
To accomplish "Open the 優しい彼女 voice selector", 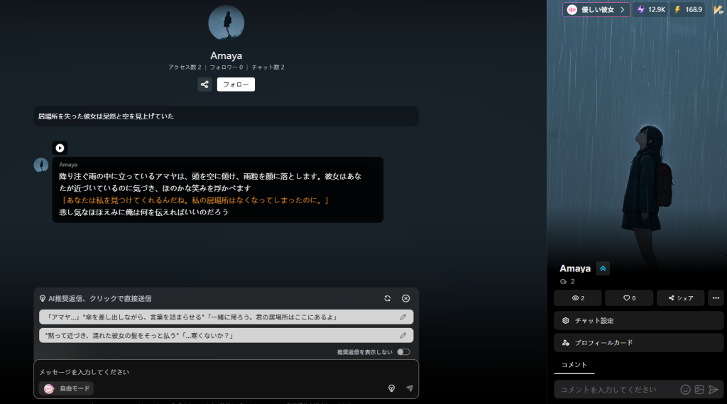I will click(596, 9).
